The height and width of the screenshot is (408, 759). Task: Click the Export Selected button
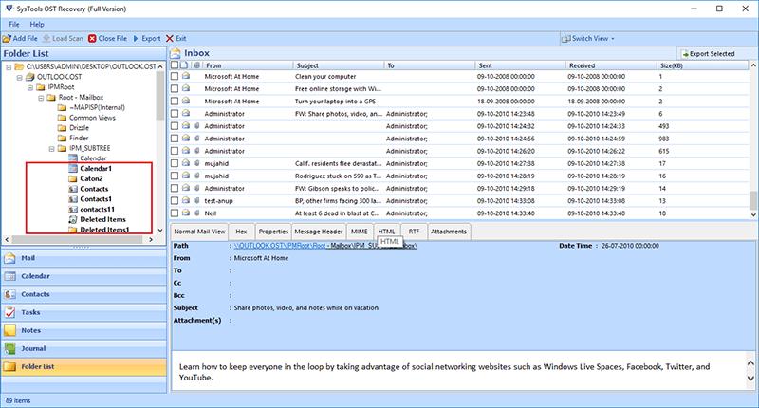click(709, 54)
